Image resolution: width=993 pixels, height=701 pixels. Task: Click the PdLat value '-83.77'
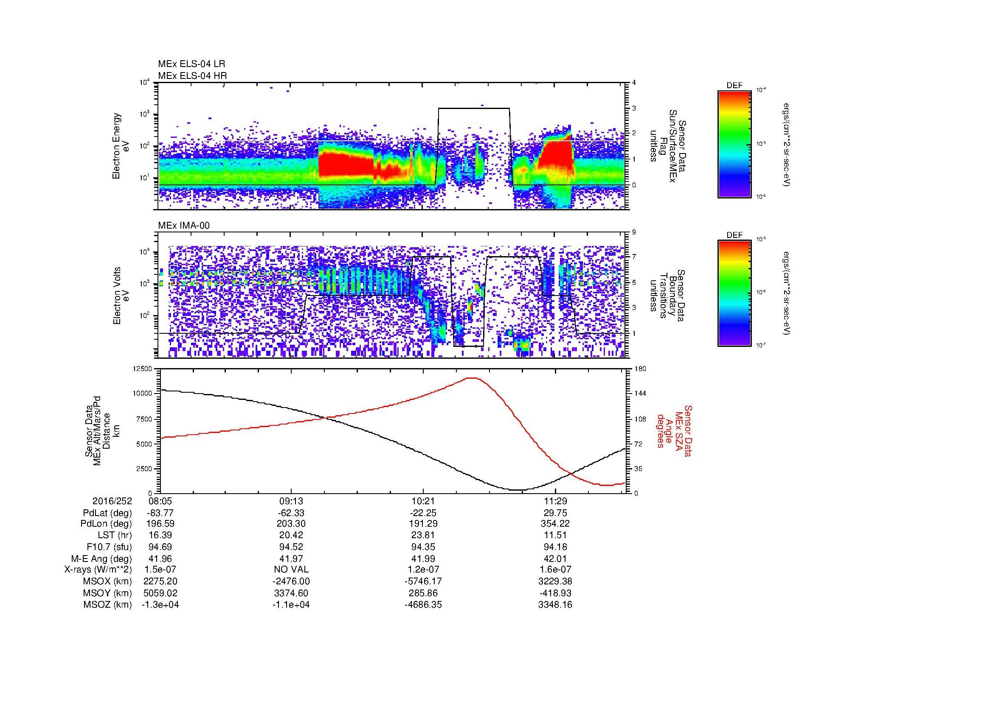point(160,513)
